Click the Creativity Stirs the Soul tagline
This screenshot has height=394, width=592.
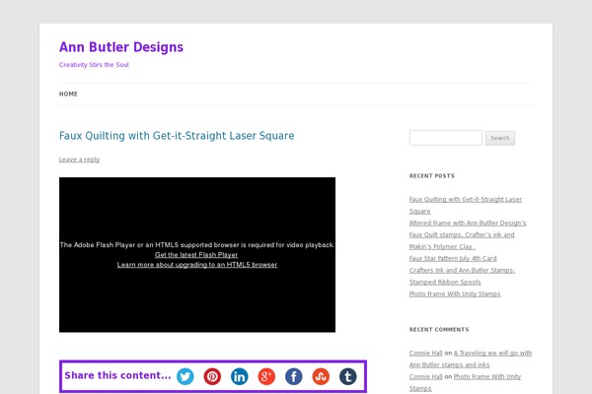(94, 65)
